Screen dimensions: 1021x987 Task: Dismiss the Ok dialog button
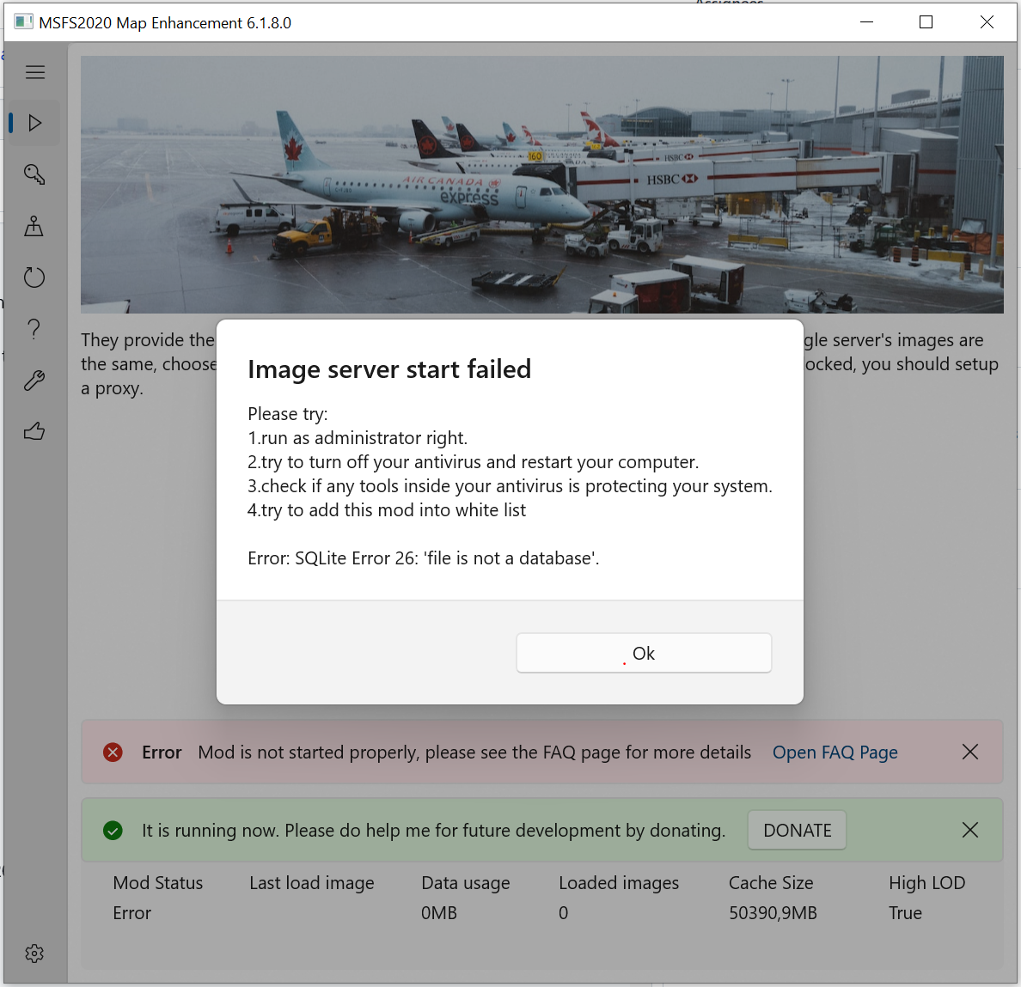(x=643, y=653)
